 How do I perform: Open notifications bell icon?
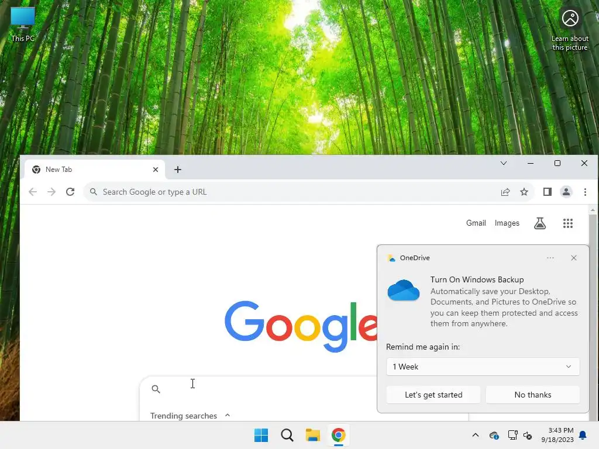tap(583, 435)
